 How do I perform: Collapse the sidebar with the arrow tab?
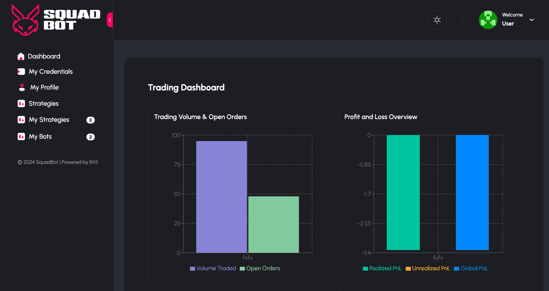(x=110, y=20)
